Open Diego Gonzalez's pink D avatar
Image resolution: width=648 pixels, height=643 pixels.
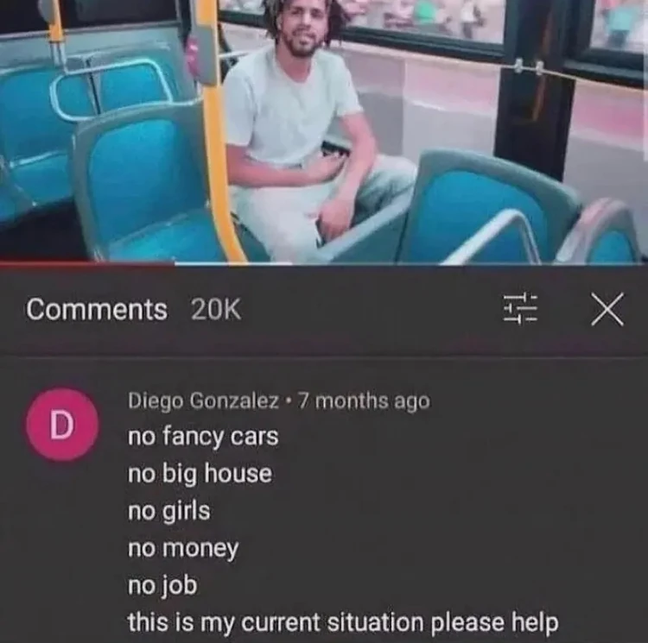point(62,425)
